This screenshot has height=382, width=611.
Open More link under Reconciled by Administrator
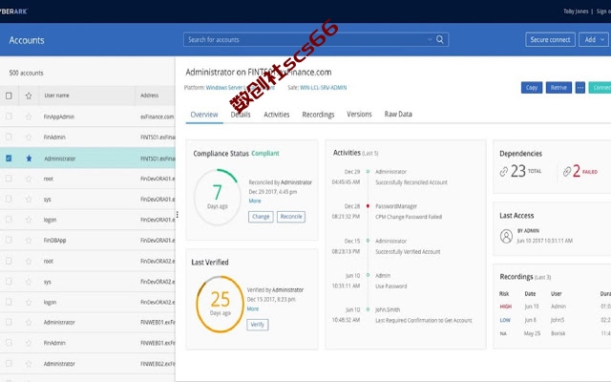255,201
